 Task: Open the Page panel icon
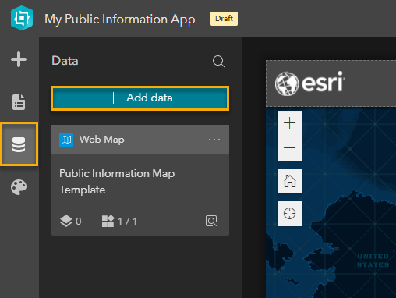(x=19, y=102)
